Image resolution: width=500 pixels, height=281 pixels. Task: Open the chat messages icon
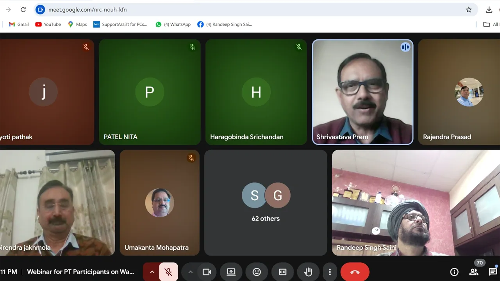click(x=493, y=272)
